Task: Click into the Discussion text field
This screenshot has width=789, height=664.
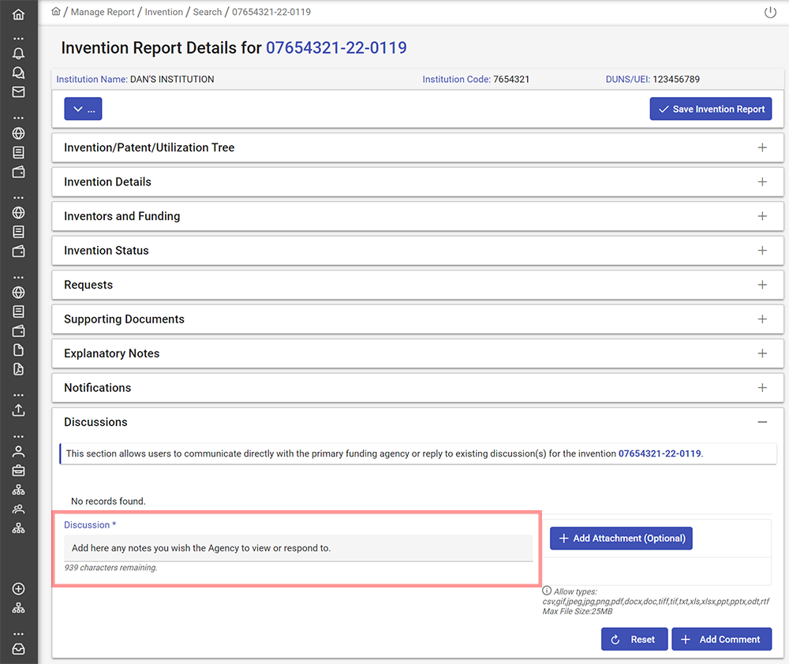Action: [297, 548]
